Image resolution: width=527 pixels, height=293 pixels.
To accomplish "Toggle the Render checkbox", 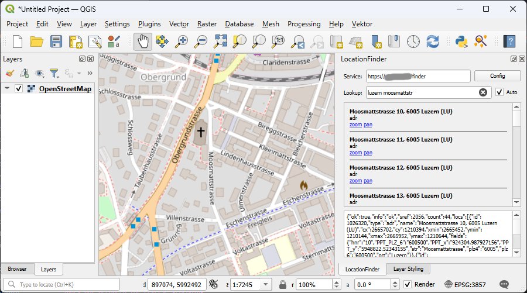I will click(408, 285).
